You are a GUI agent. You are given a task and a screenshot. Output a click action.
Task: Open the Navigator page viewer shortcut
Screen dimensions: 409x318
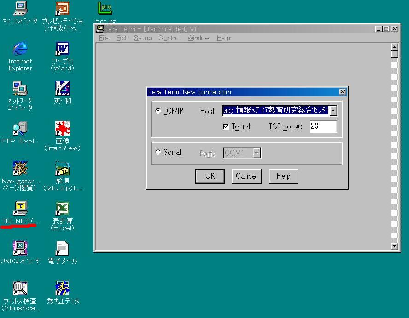coord(20,168)
